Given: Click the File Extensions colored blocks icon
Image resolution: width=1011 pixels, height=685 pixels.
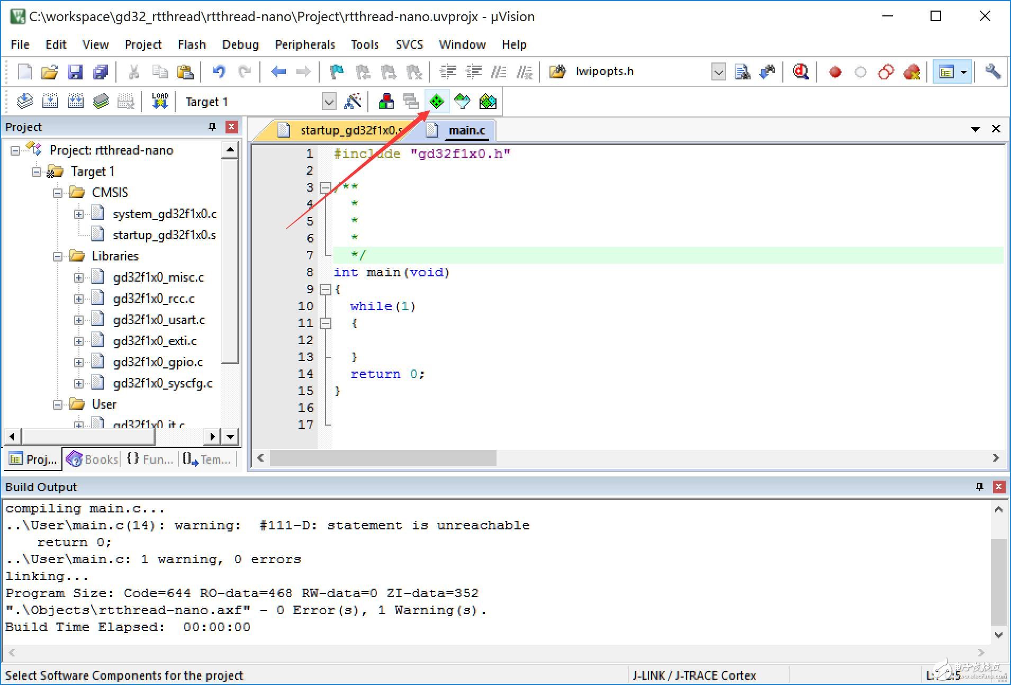Looking at the screenshot, I should pyautogui.click(x=386, y=101).
